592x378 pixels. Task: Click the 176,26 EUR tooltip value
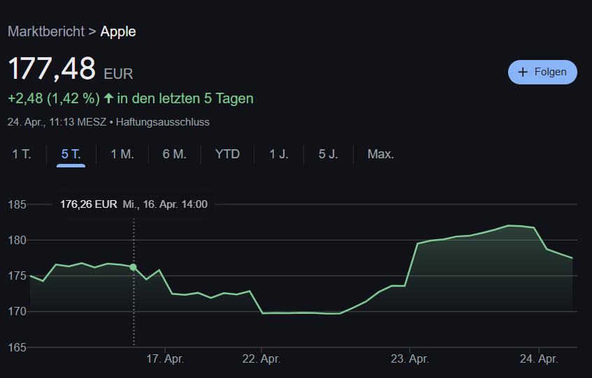88,204
